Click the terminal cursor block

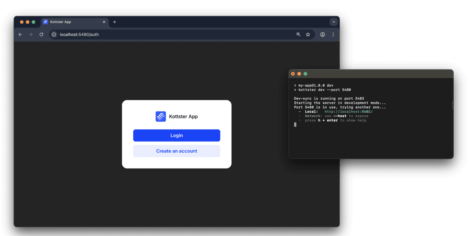[295, 125]
